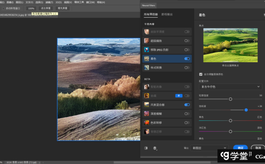Click the 100% zoom button
This screenshot has height=164, width=265.
coord(31,8)
